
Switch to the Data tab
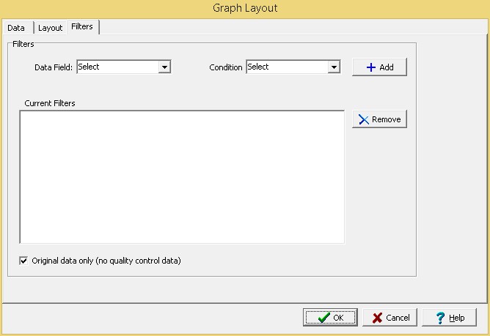[16, 28]
